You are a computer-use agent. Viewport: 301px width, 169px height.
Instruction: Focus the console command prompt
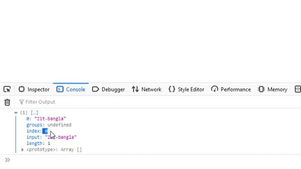pos(154,160)
